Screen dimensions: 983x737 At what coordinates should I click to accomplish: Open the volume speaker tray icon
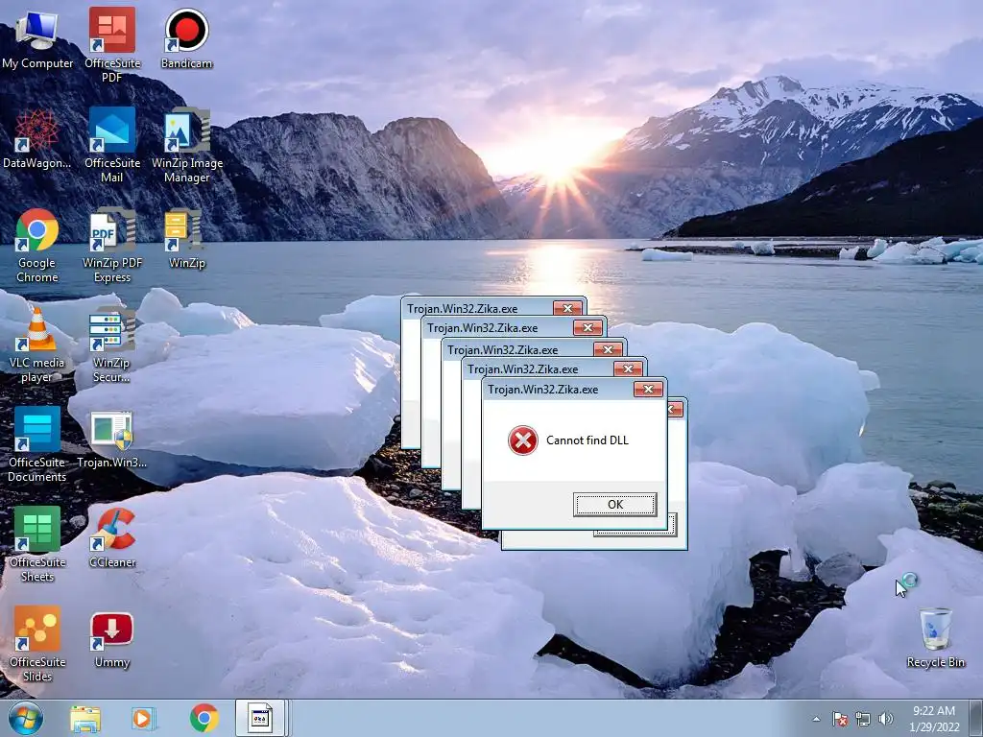pyautogui.click(x=886, y=719)
